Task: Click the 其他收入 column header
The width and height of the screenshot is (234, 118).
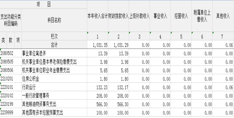Action: 223,16
